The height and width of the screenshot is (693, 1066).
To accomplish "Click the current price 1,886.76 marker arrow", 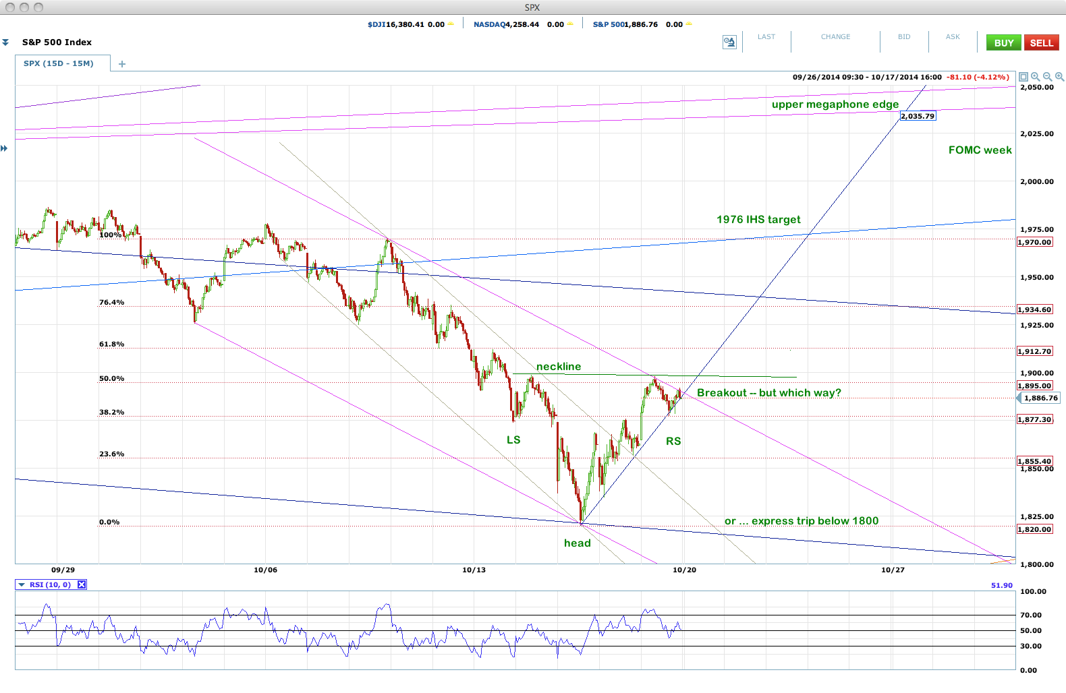I will click(1019, 398).
